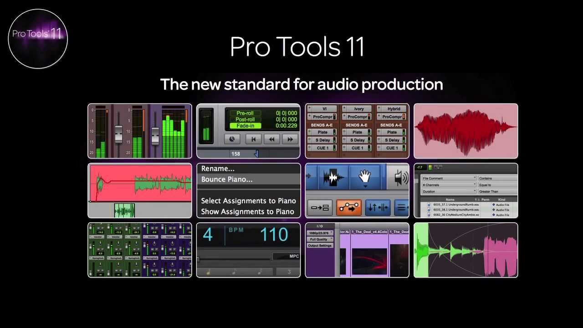Toggle the Pre-roll button
Screen dimensions: 583x328
pyautogui.click(x=245, y=113)
